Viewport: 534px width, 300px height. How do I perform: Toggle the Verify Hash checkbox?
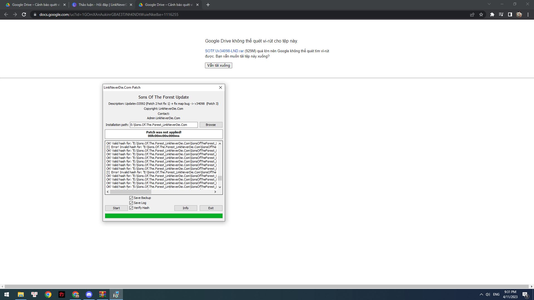click(x=131, y=208)
